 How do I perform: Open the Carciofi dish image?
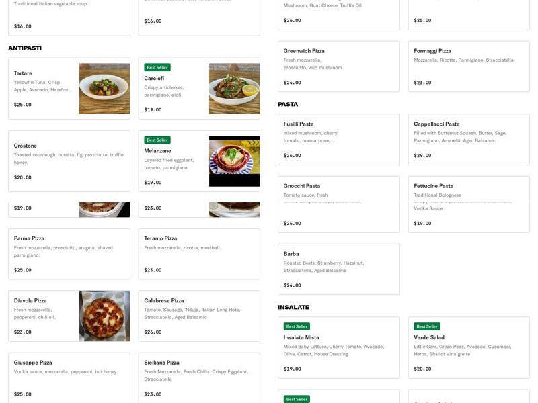click(x=234, y=89)
